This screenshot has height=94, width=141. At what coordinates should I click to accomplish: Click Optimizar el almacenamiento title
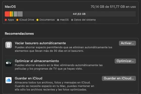tap(37, 61)
